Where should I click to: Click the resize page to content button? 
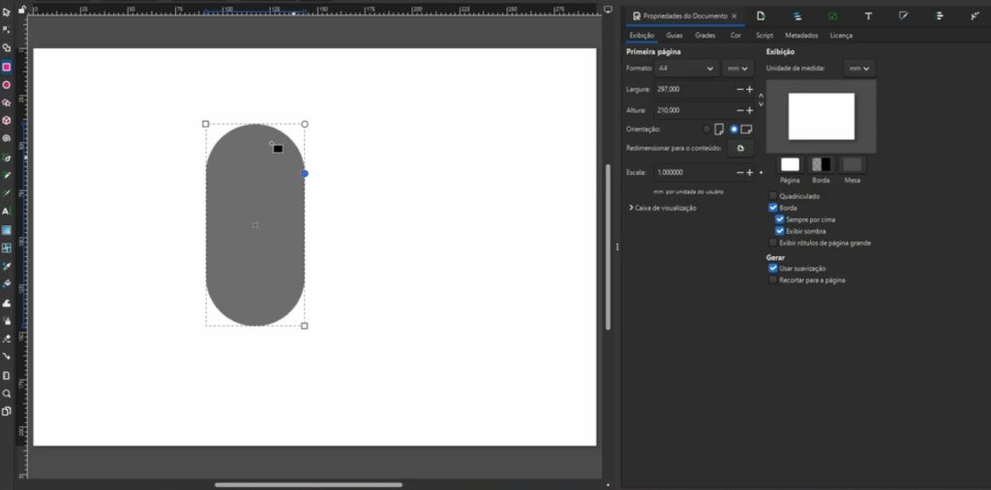[740, 149]
